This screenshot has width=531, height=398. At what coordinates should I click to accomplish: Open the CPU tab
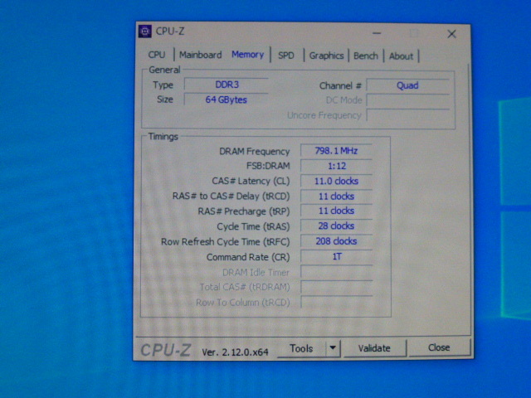pos(157,55)
